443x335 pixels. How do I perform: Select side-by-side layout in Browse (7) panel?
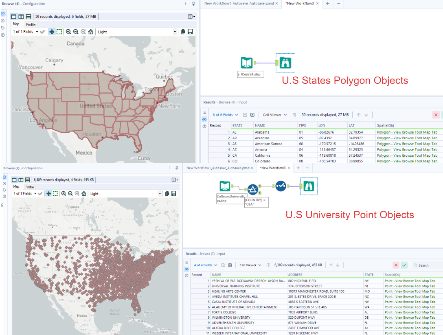pos(21,180)
